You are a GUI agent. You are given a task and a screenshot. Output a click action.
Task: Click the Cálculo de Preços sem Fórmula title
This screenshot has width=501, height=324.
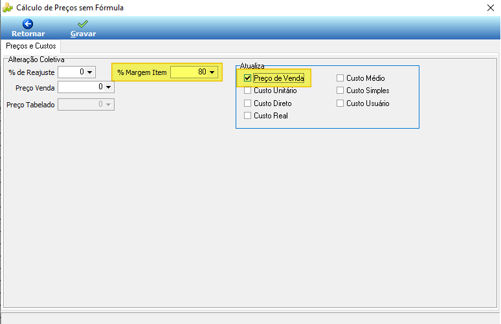point(70,8)
